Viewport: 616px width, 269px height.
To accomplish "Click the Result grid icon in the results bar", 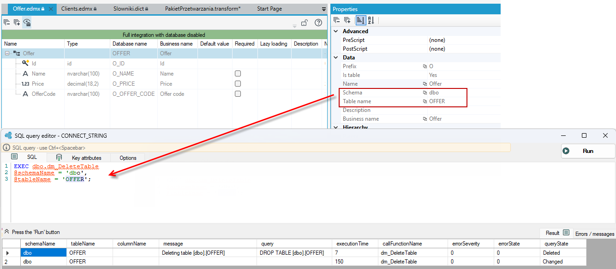I will tap(566, 233).
